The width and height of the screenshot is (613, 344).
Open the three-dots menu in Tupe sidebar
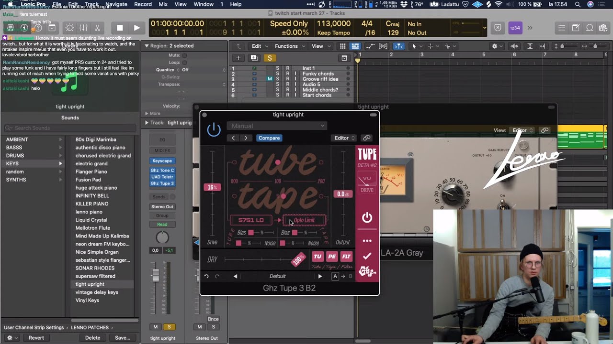coord(367,241)
